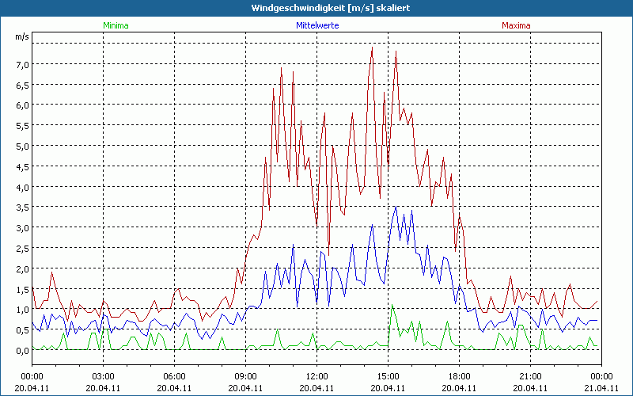Click the 03:00 time axis label
This screenshot has width=633, height=396.
point(103,377)
